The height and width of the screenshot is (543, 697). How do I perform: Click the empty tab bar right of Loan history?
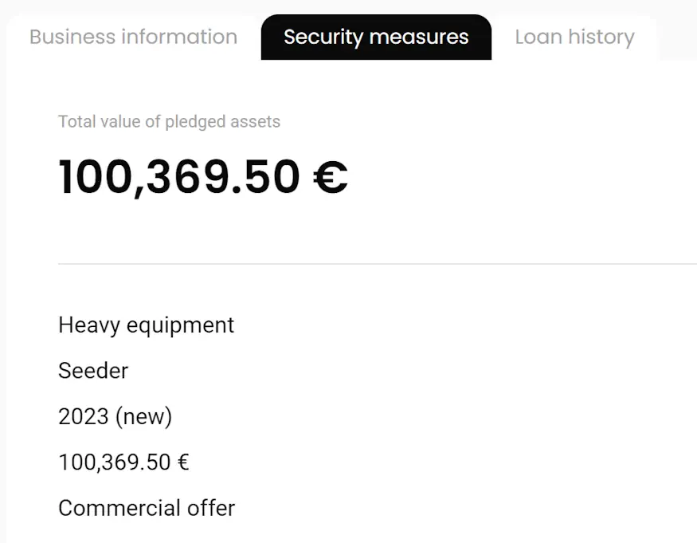(x=677, y=37)
